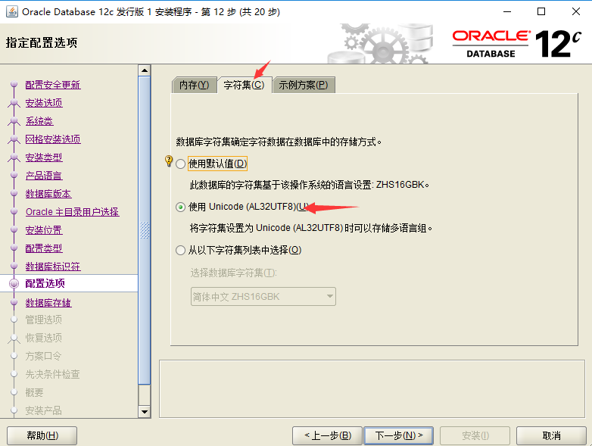Viewport: 592px width, 446px height.
Task: Click the 选择数据库字符集(T) label
Action: pos(233,273)
